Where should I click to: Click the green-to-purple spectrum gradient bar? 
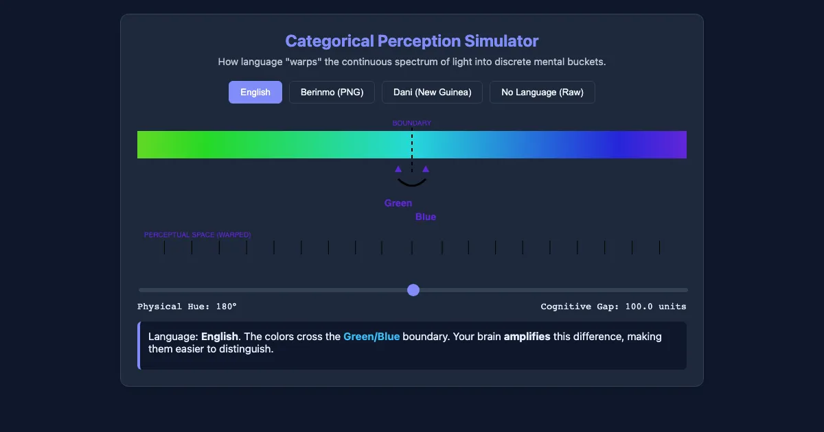coord(412,145)
